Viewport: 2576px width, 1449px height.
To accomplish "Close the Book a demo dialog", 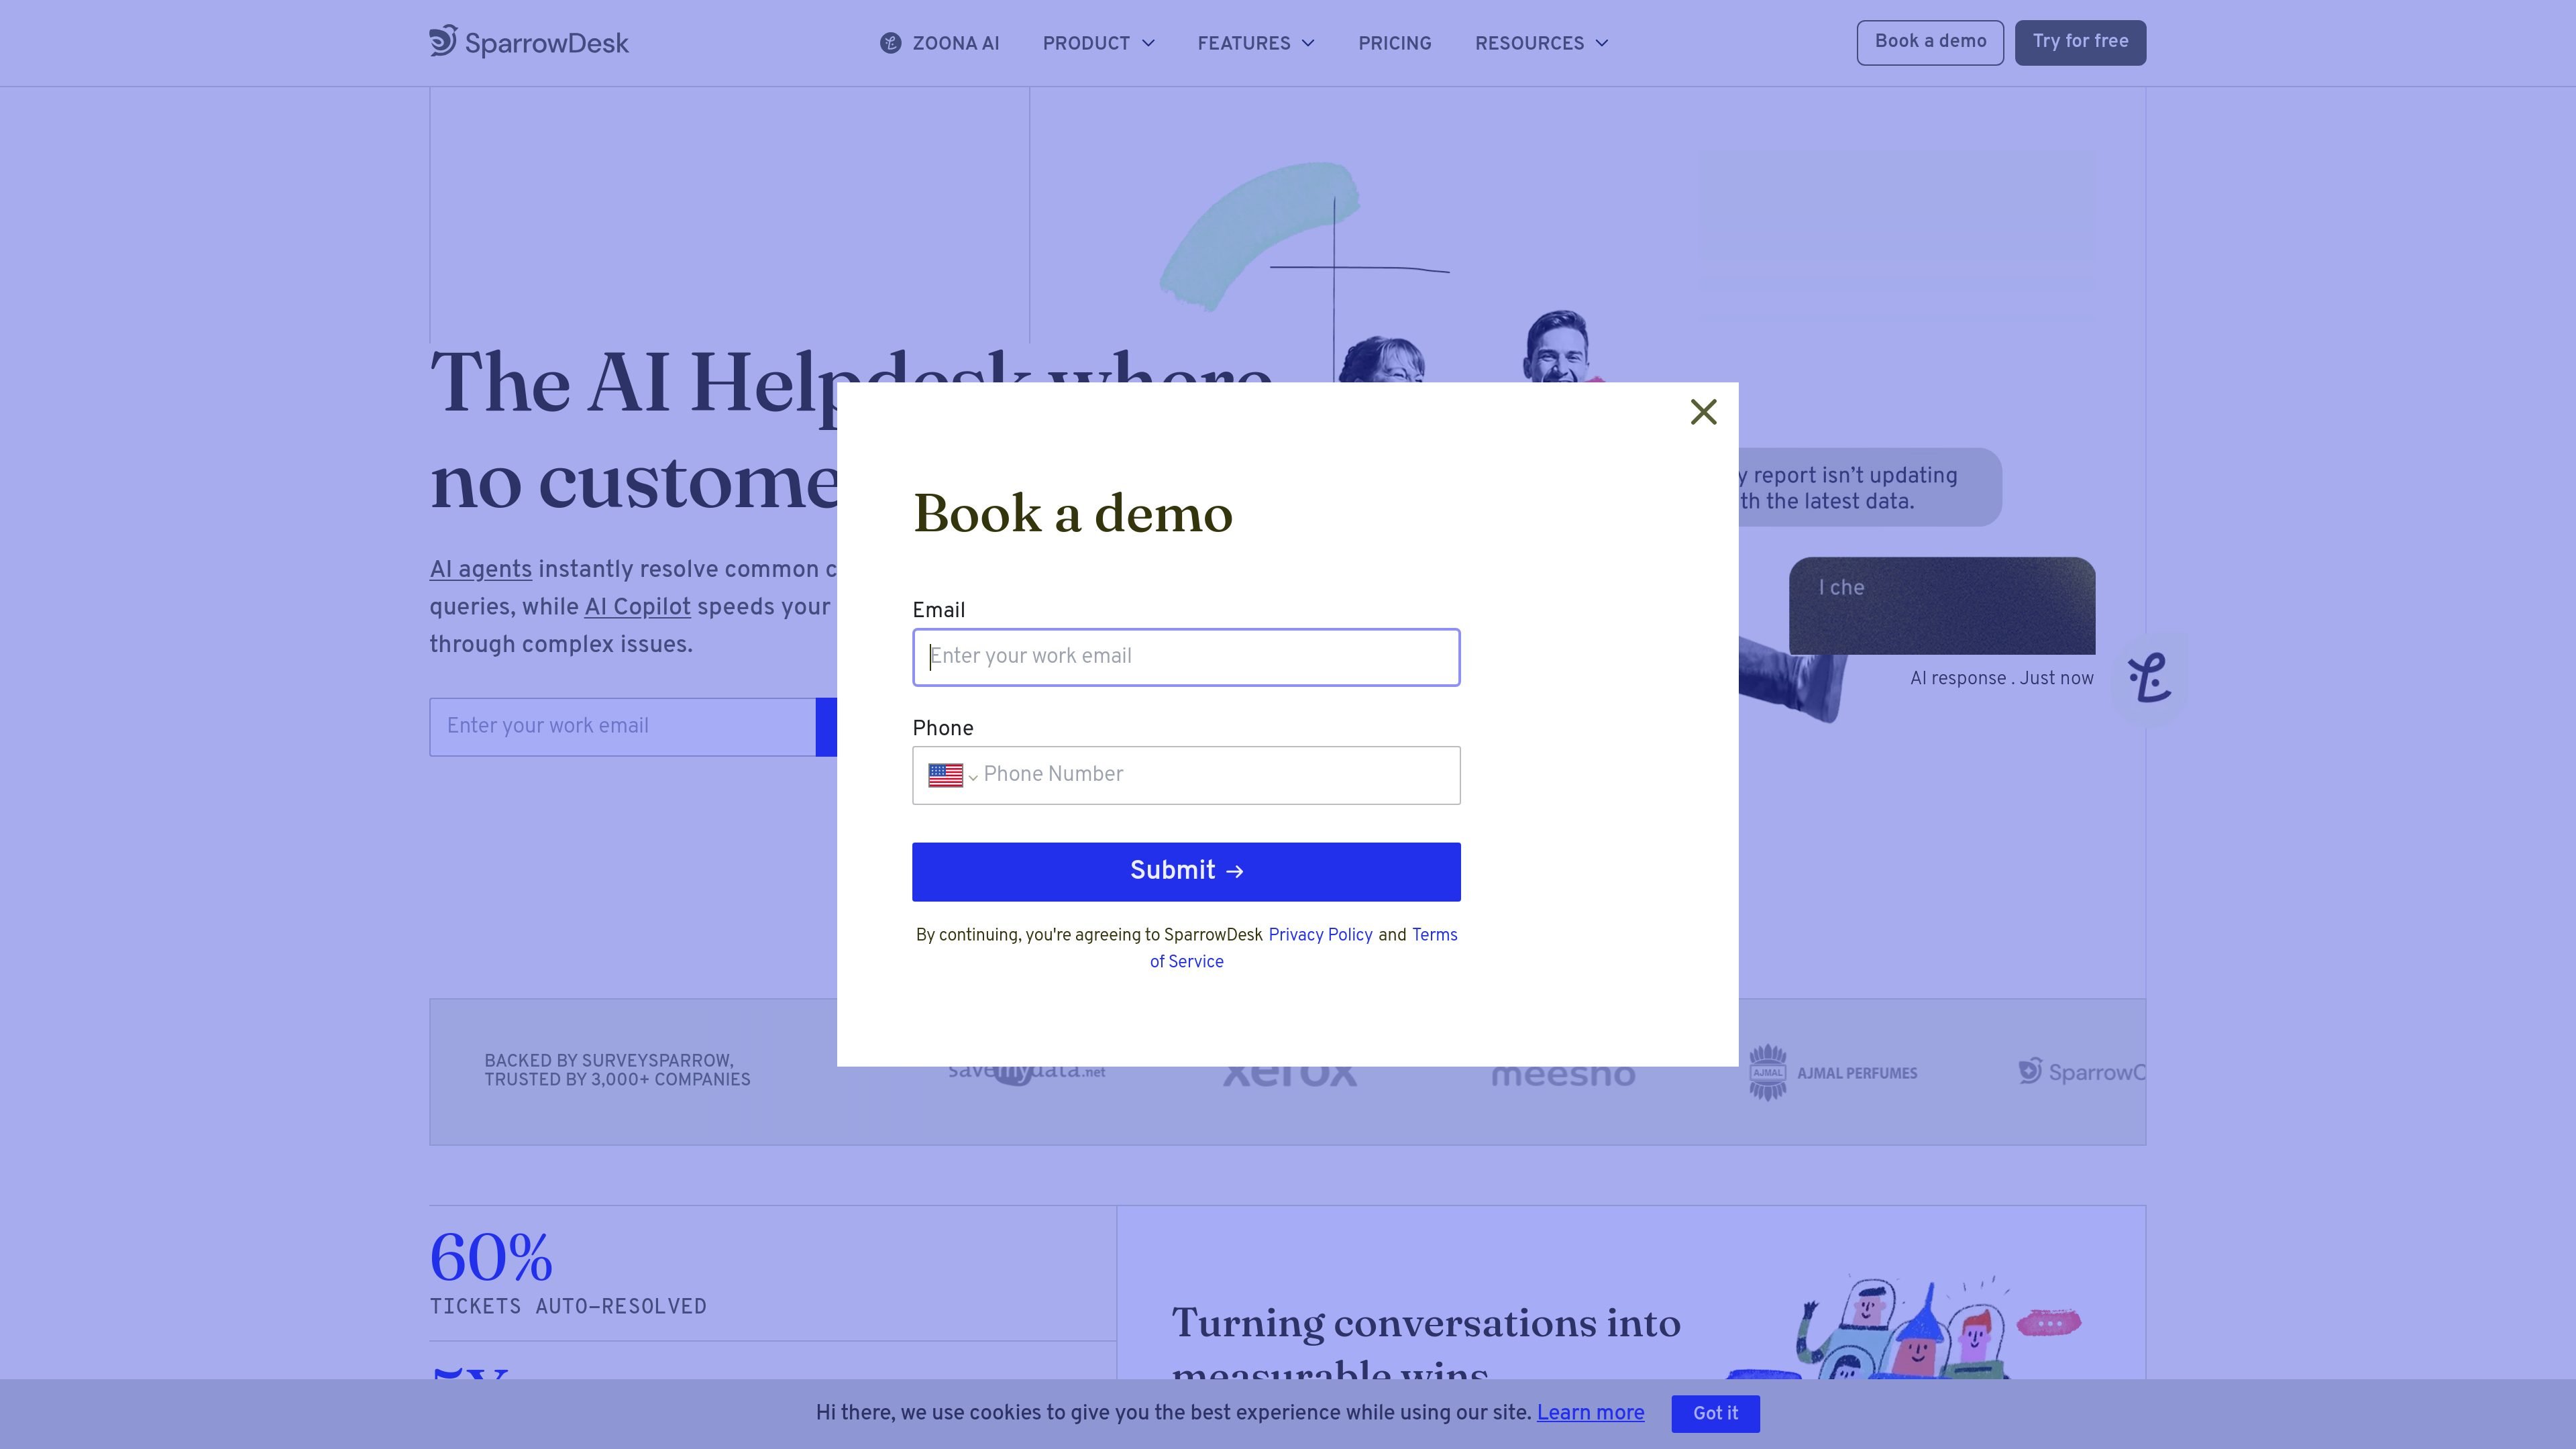I will [x=1703, y=412].
